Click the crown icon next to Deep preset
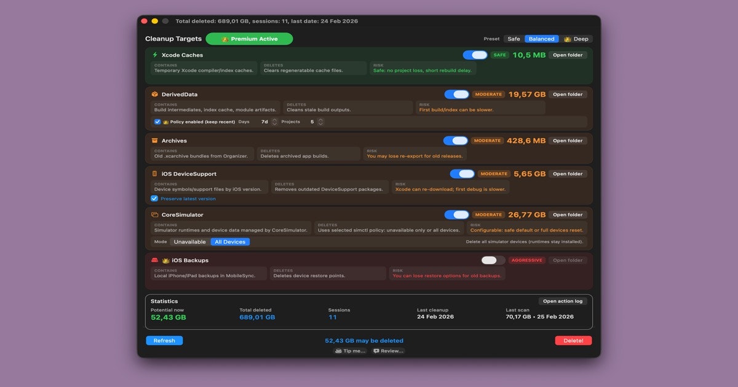The width and height of the screenshot is (738, 387). pyautogui.click(x=566, y=38)
